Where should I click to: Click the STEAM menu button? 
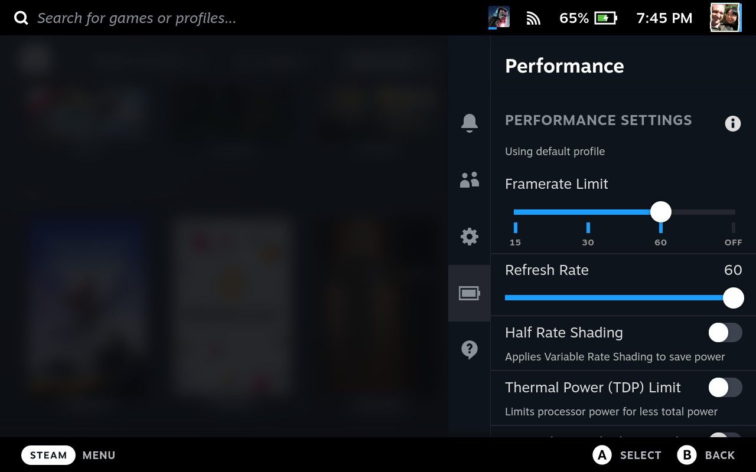click(x=48, y=455)
